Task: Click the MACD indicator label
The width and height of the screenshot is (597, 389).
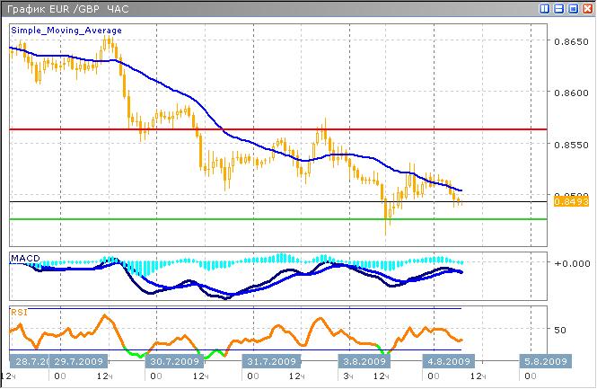Action: (x=24, y=259)
